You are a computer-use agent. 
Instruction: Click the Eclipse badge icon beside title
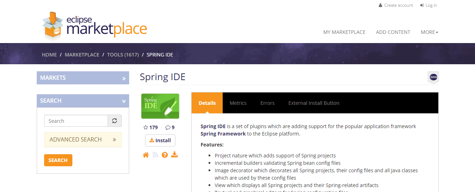point(433,77)
